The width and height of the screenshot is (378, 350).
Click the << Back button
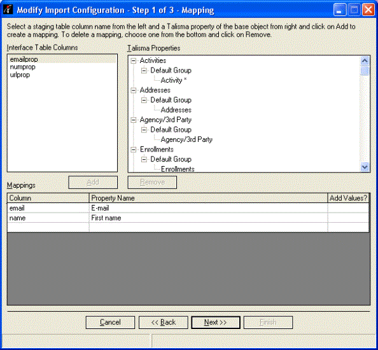[x=163, y=322]
